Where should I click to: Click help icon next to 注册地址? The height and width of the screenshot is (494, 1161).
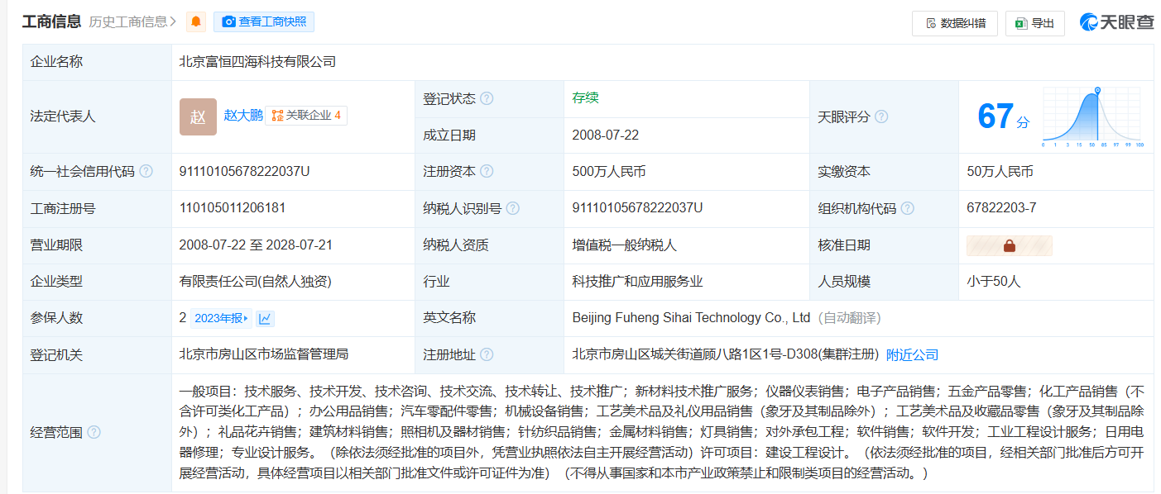point(487,354)
